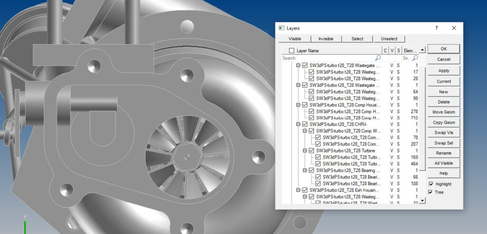Collapse the T28 Comp Housing tree node
This screenshot has width=487, height=234.
299,105
